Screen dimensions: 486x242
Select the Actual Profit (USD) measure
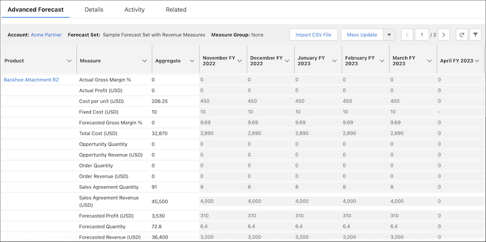coord(101,90)
